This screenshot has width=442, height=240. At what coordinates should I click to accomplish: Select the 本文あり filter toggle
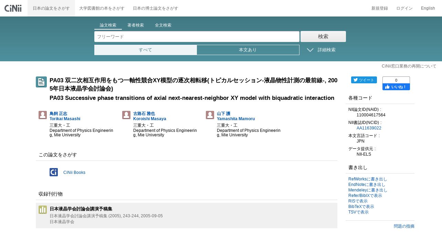click(248, 50)
